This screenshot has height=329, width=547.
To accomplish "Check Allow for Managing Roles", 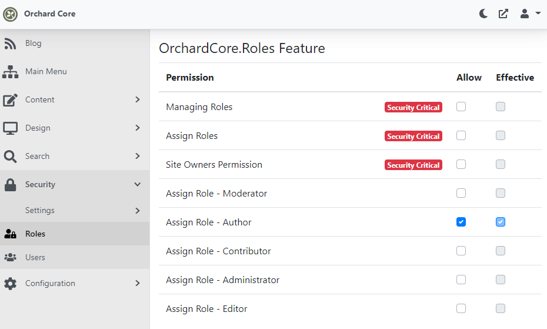I will [461, 107].
